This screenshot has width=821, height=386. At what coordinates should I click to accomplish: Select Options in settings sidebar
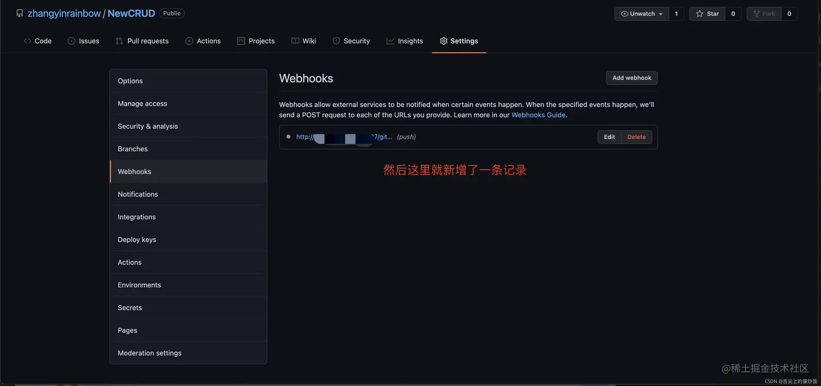[x=188, y=81]
